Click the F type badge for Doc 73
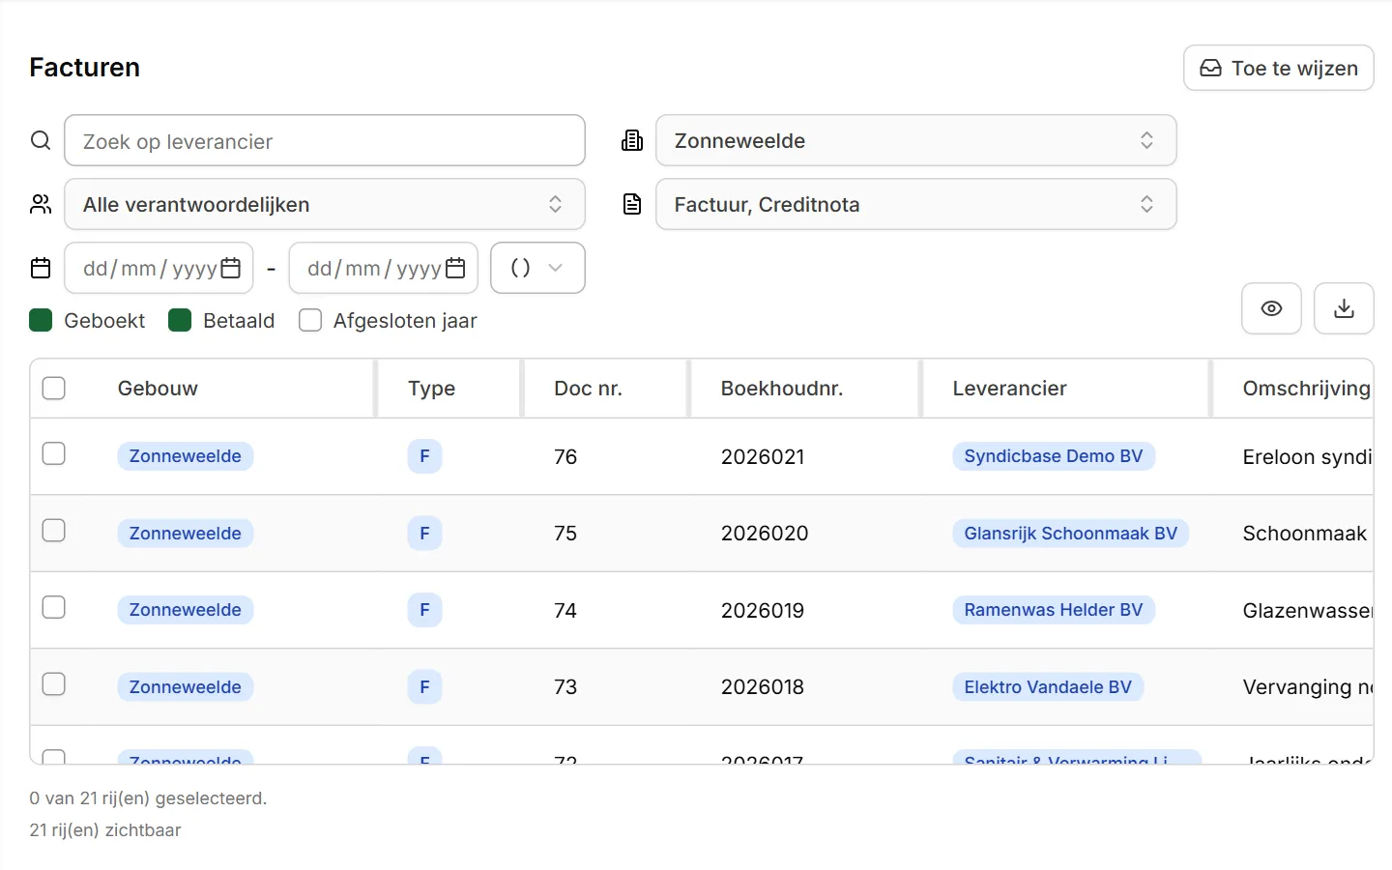This screenshot has height=870, width=1392. (424, 687)
